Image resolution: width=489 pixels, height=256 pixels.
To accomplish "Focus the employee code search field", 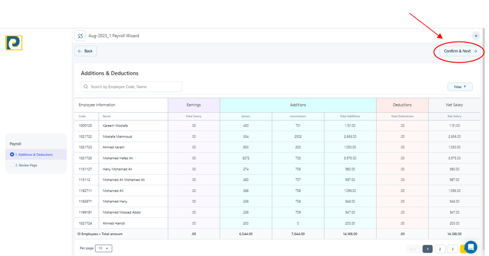I will [x=134, y=87].
